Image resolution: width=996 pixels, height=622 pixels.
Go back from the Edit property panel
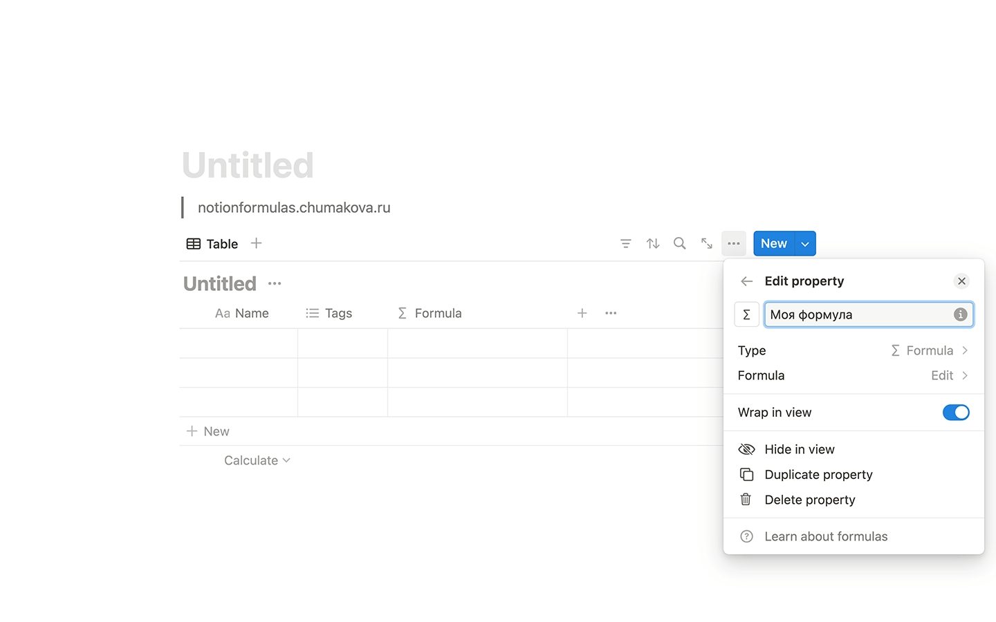pyautogui.click(x=746, y=281)
